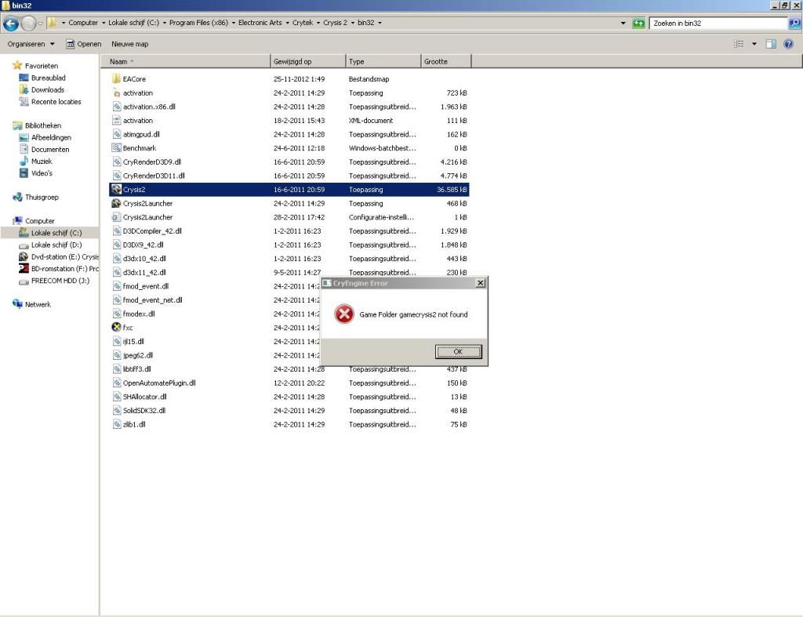
Task: Select the Favorieten star icon
Action: pos(17,66)
